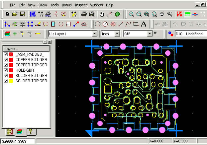Switch to the question mark help tab
The image size is (207, 145).
[x=31, y=132]
